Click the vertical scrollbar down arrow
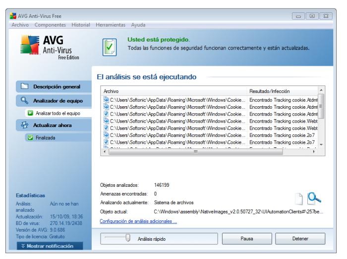Viewport: 347px width, 259px height. click(321, 145)
